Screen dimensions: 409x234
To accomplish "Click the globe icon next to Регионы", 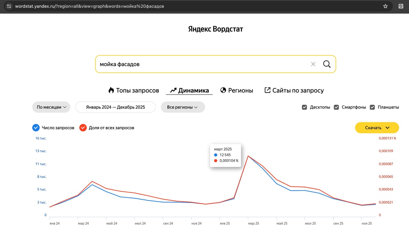I will coord(223,90).
